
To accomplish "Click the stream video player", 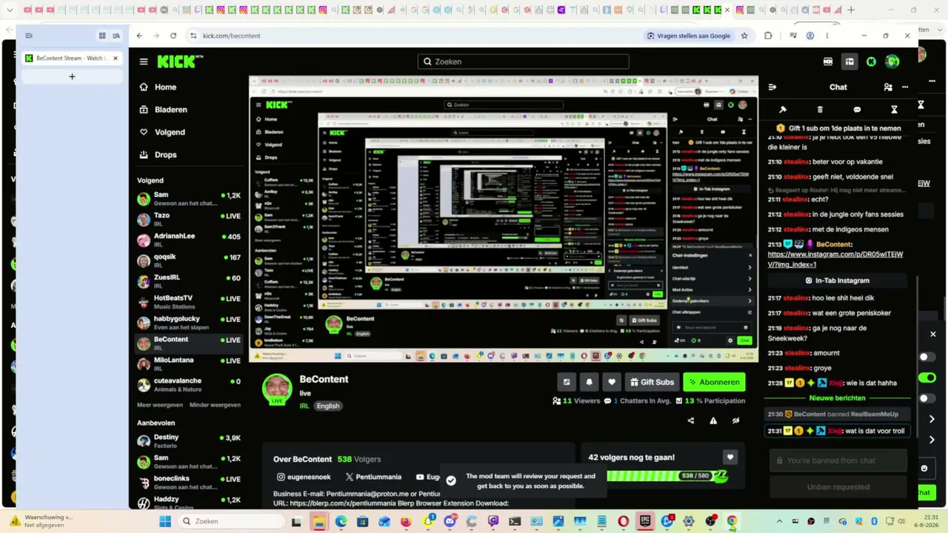I will (504, 219).
